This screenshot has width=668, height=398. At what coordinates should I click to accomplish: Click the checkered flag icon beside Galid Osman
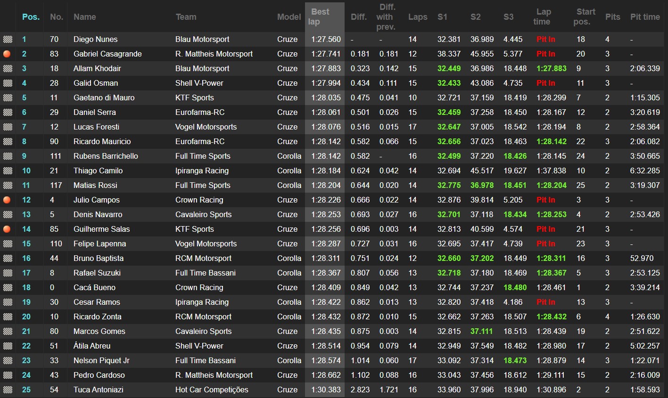(8, 83)
